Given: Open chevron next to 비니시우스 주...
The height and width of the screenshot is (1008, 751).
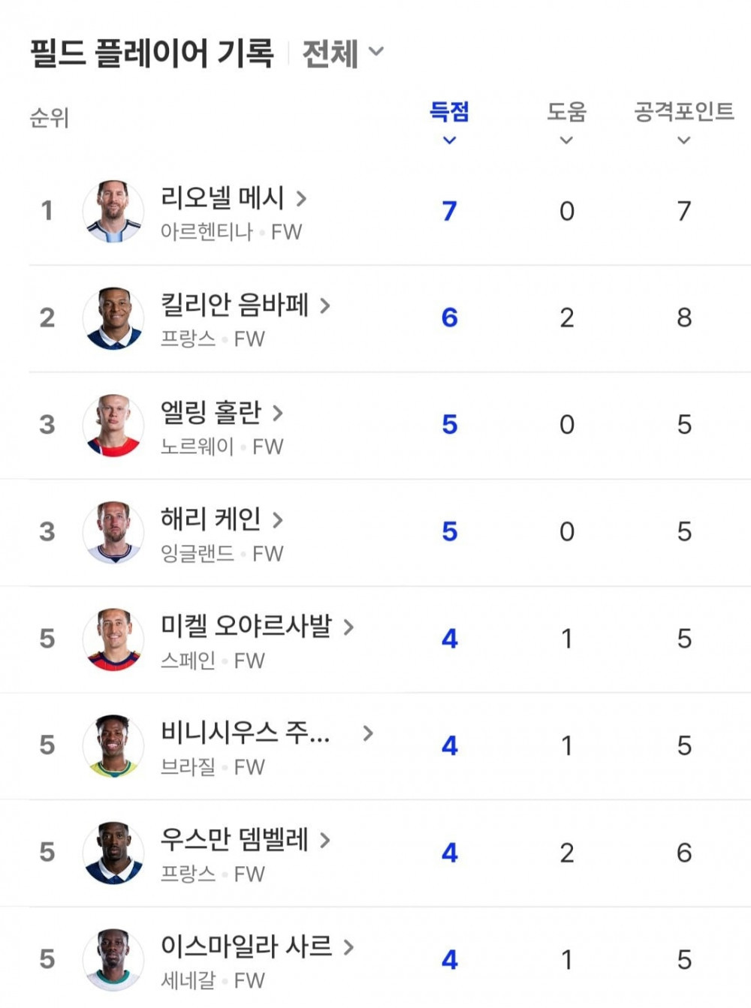Looking at the screenshot, I should click(x=367, y=733).
